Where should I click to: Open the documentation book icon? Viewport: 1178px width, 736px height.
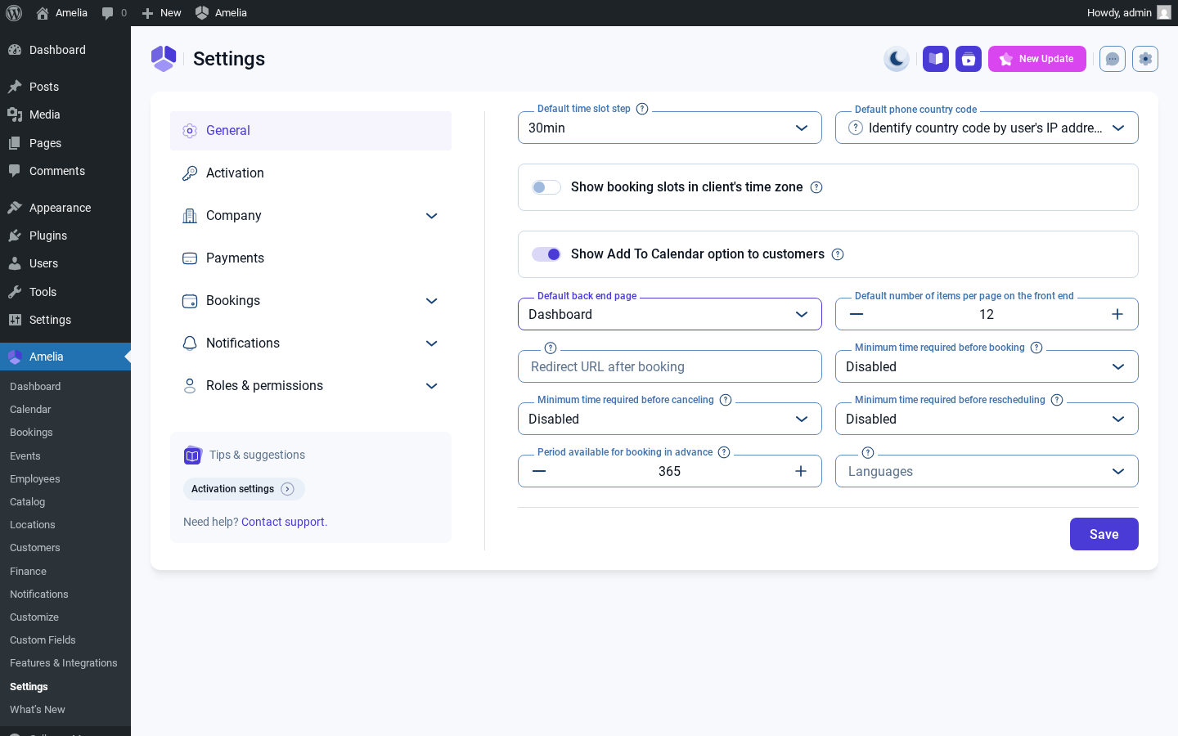pyautogui.click(x=936, y=59)
